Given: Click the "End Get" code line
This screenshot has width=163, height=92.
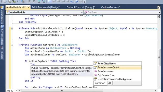Looking at the screenshot, I should click(x=30, y=19).
